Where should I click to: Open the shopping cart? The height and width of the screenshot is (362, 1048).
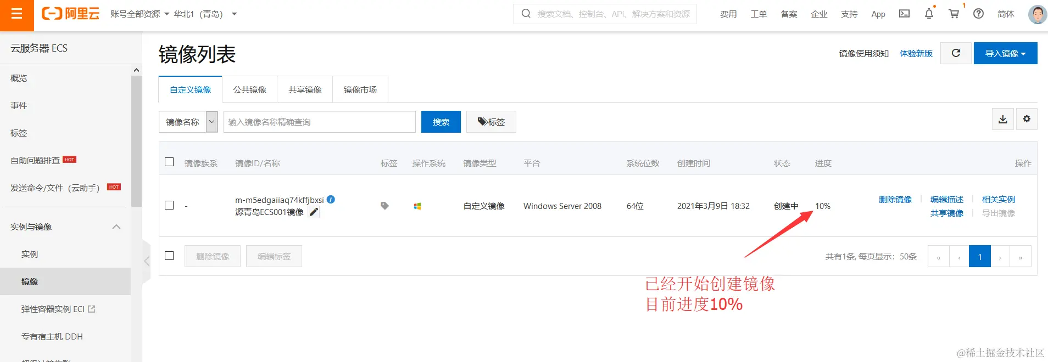click(x=954, y=14)
